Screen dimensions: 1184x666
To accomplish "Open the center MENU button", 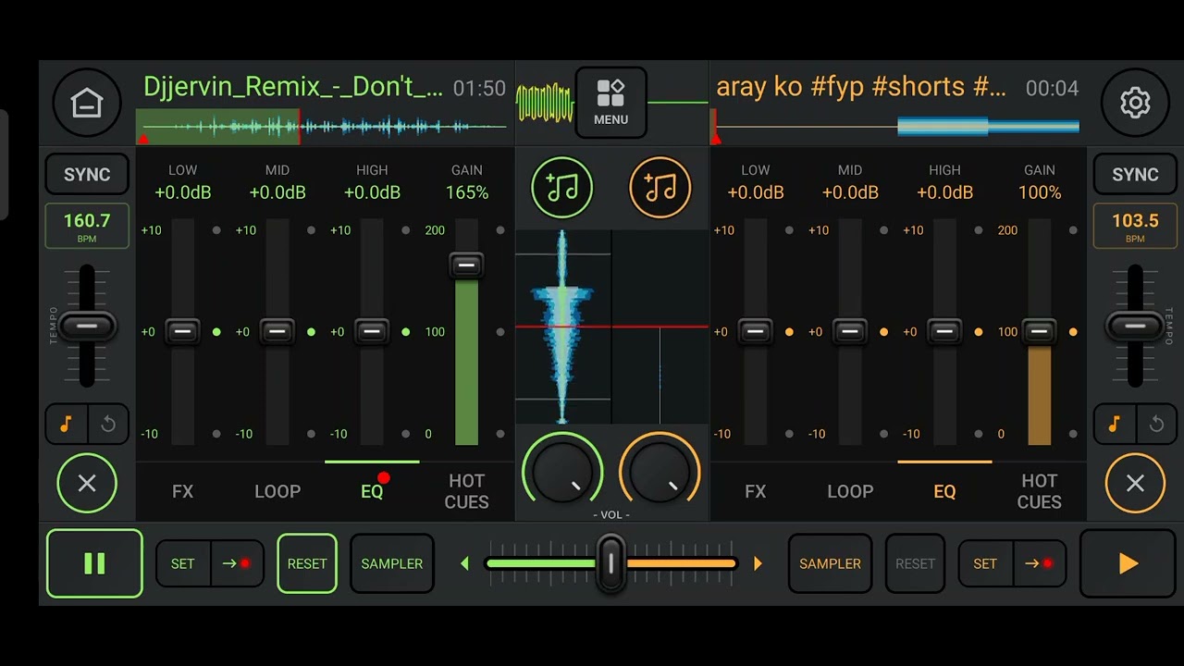I will click(610, 103).
